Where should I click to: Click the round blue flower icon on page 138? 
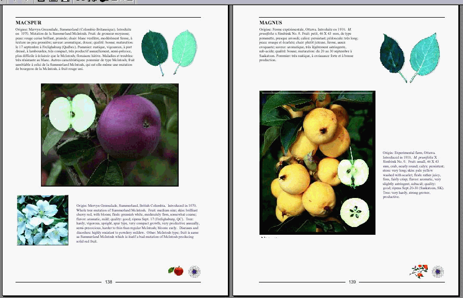pos(195,271)
